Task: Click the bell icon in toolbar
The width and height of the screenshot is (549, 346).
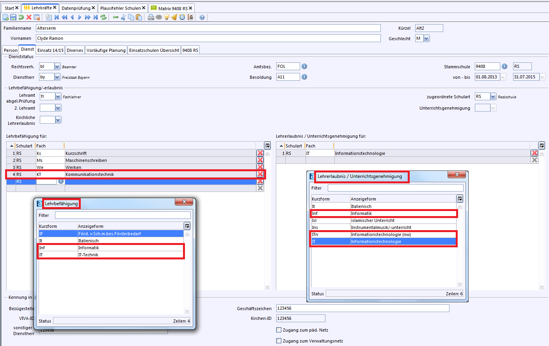Action: click(x=174, y=17)
